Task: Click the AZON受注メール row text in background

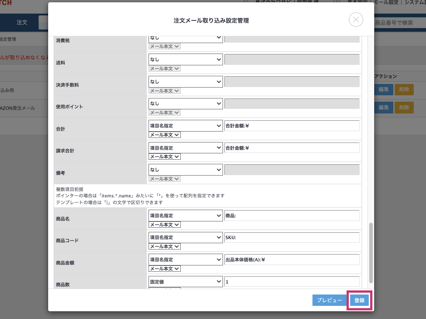Action: pos(17,108)
